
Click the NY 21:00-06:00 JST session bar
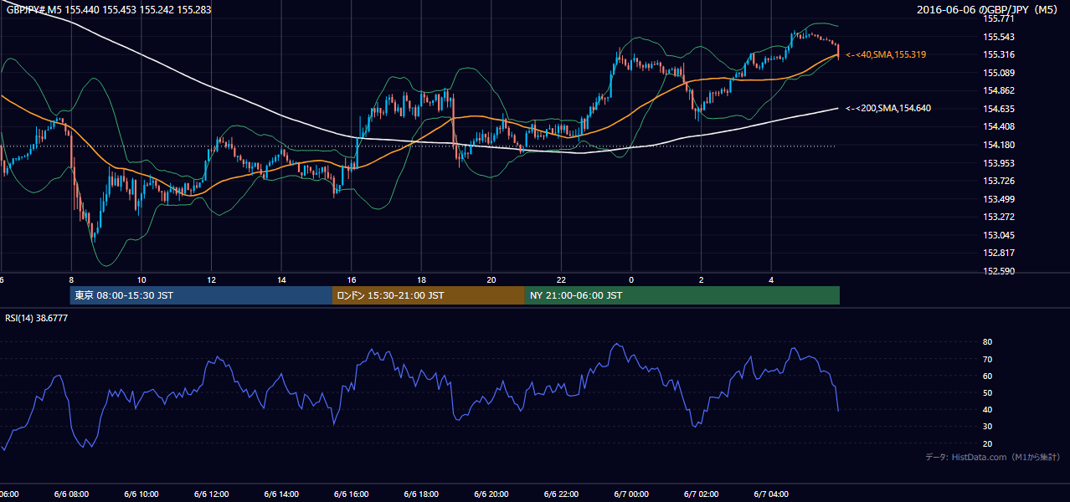682,295
